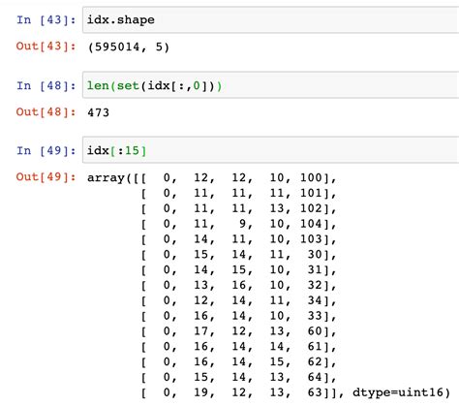Click the value 34 in the array output

[x=315, y=300]
